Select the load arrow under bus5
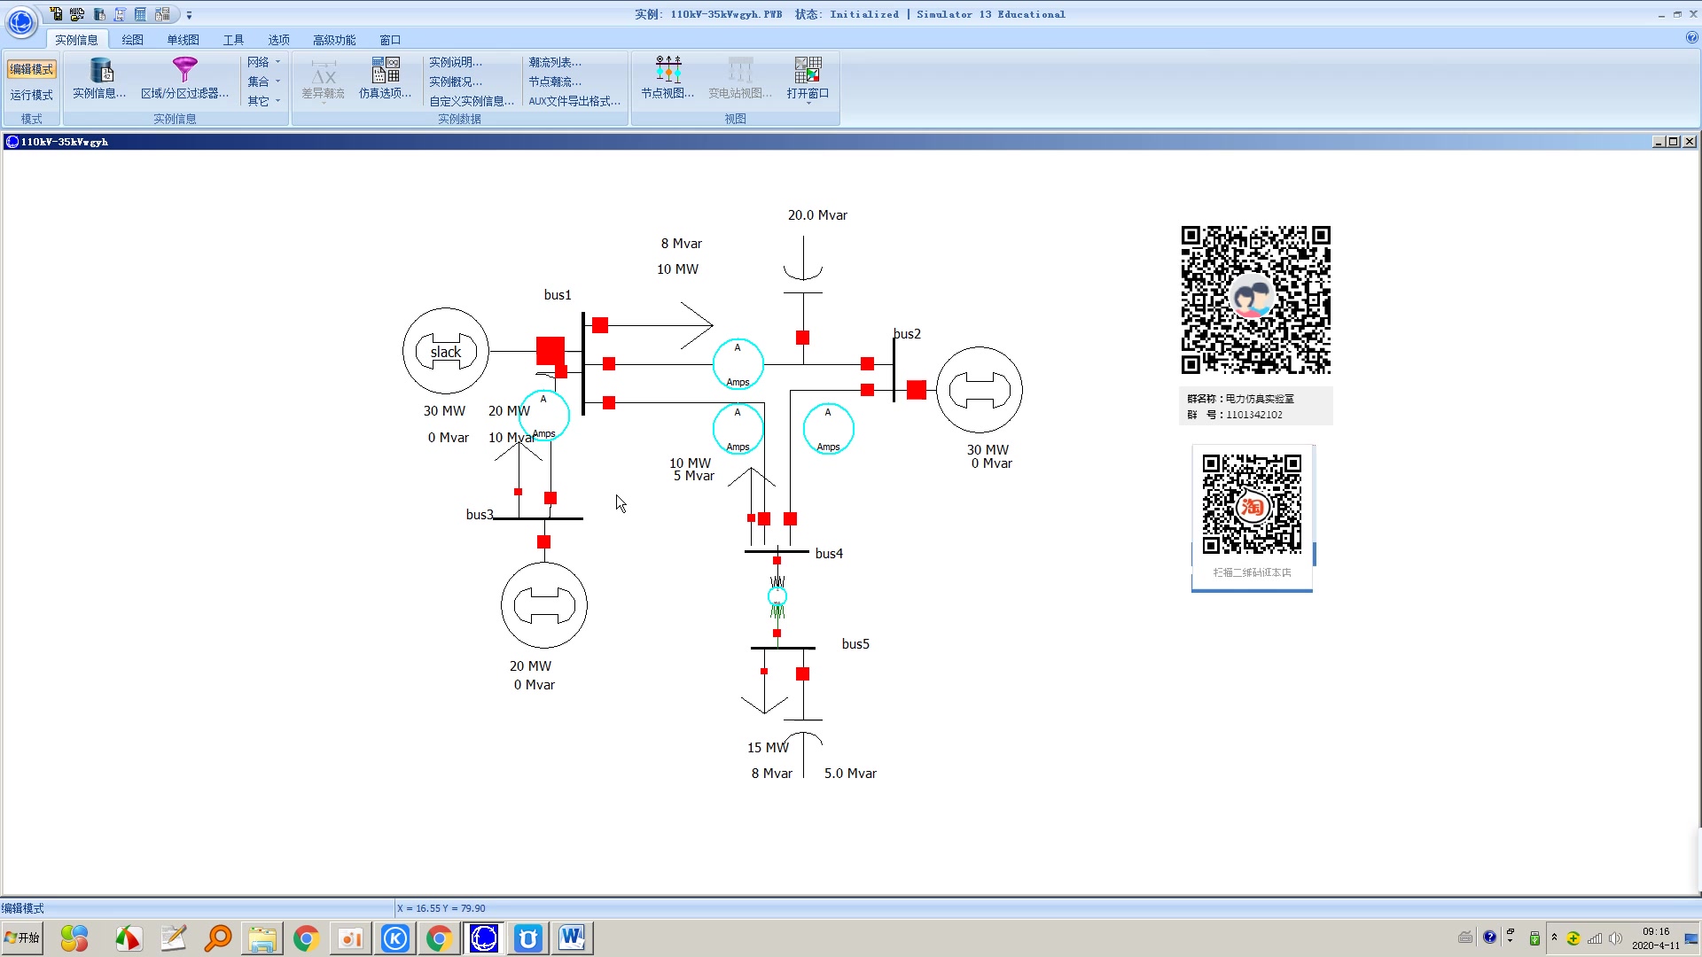1702x957 pixels. [764, 704]
